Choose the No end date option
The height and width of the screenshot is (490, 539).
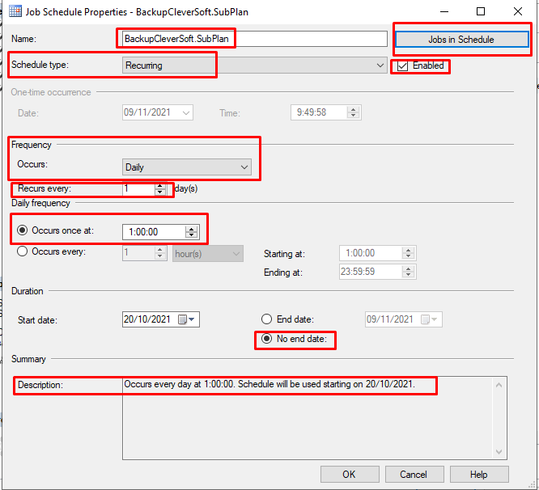(266, 339)
